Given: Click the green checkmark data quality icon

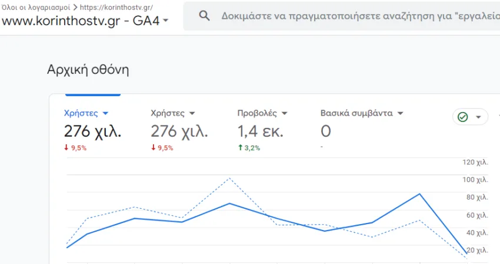Looking at the screenshot, I should 463,117.
